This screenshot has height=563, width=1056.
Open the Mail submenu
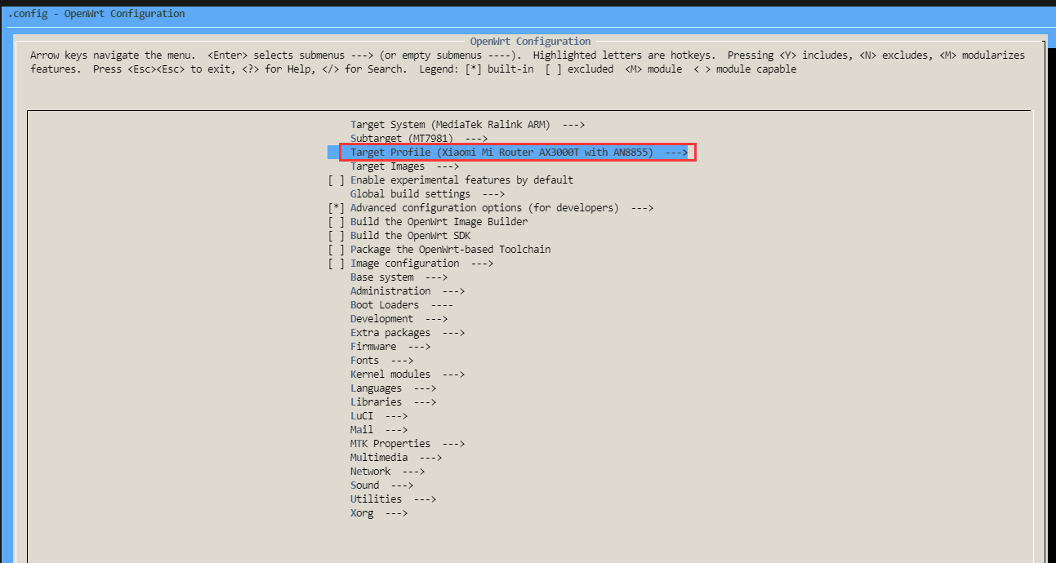[x=379, y=430]
